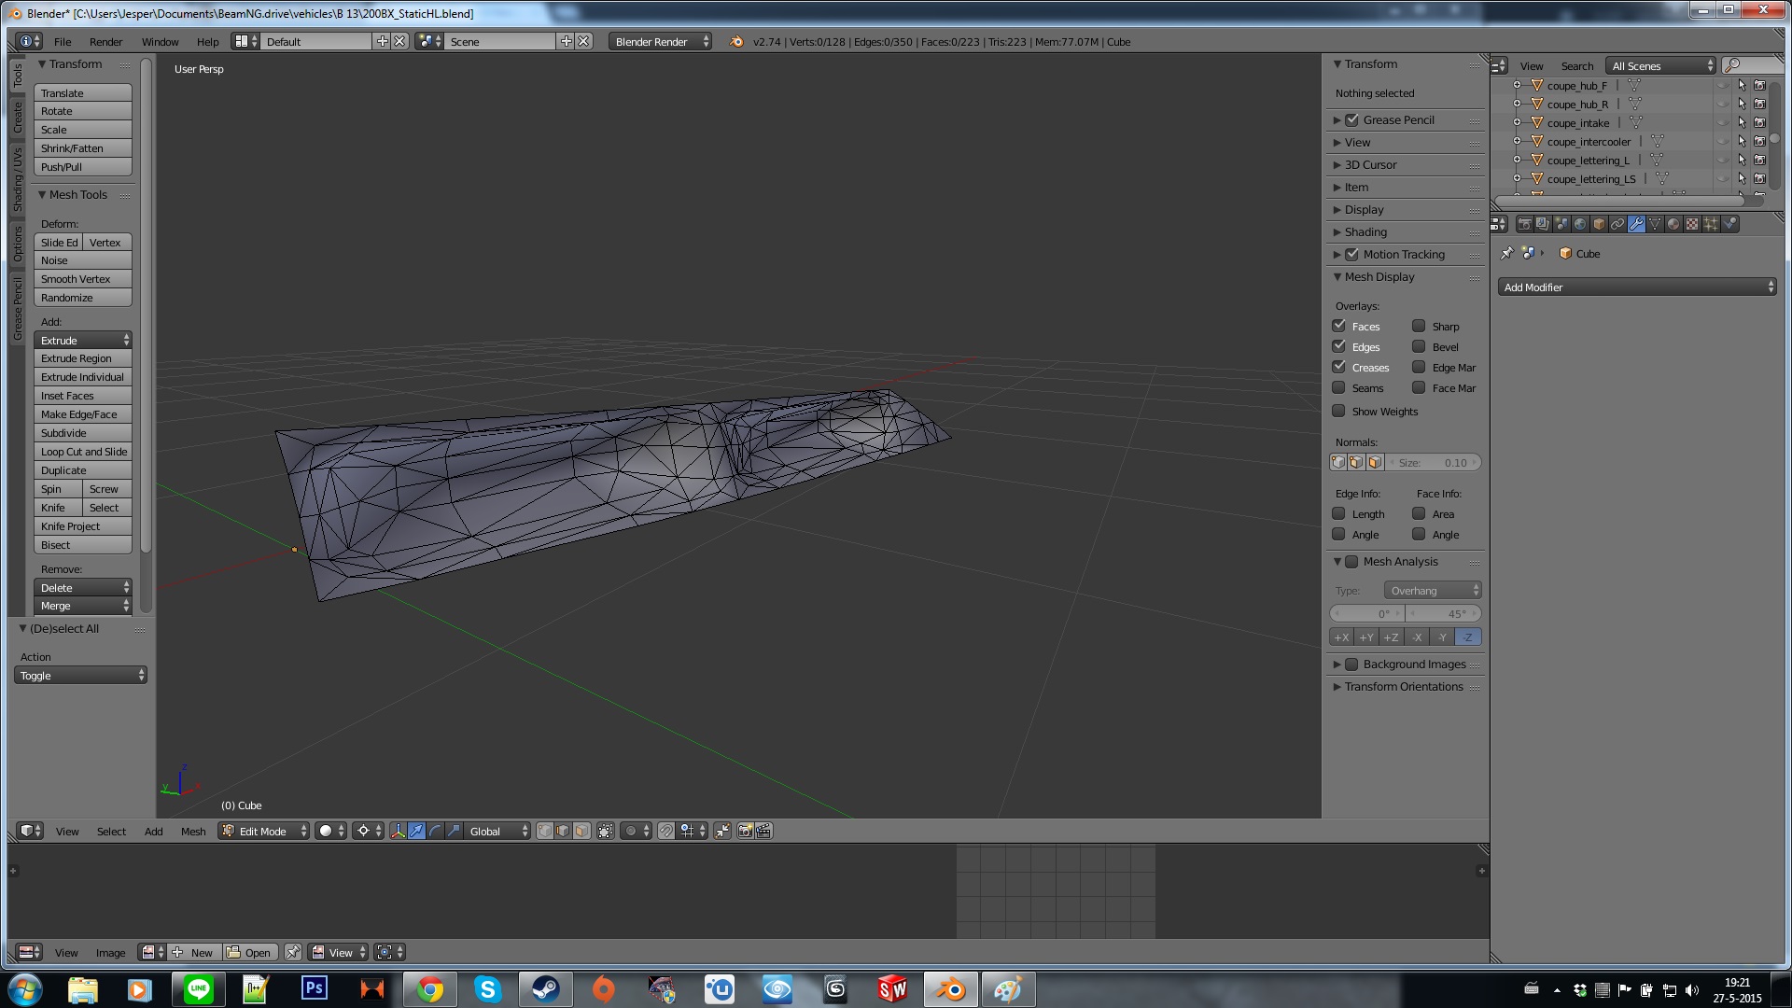Open the Mesh menu in viewport header
The image size is (1792, 1008).
click(193, 831)
